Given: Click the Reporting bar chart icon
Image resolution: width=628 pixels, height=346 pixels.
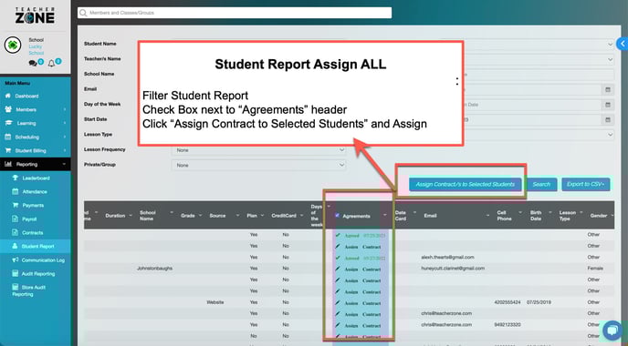Looking at the screenshot, I should coord(8,164).
